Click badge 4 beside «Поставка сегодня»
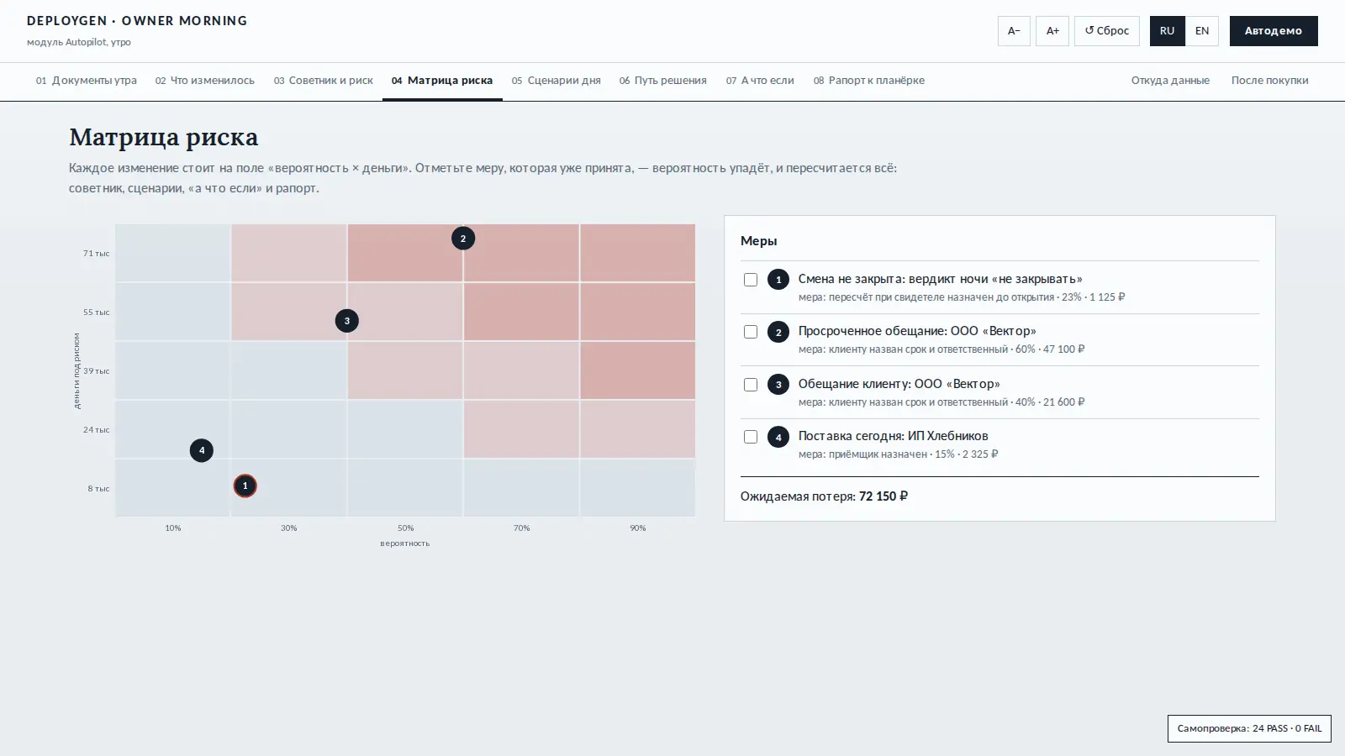Image resolution: width=1345 pixels, height=756 pixels. tap(778, 437)
